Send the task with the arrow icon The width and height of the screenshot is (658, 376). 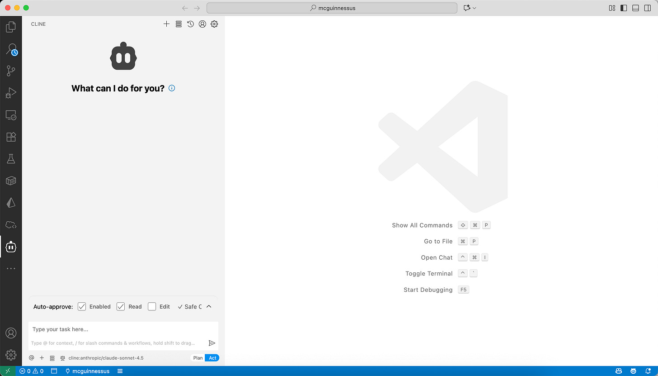(x=212, y=343)
